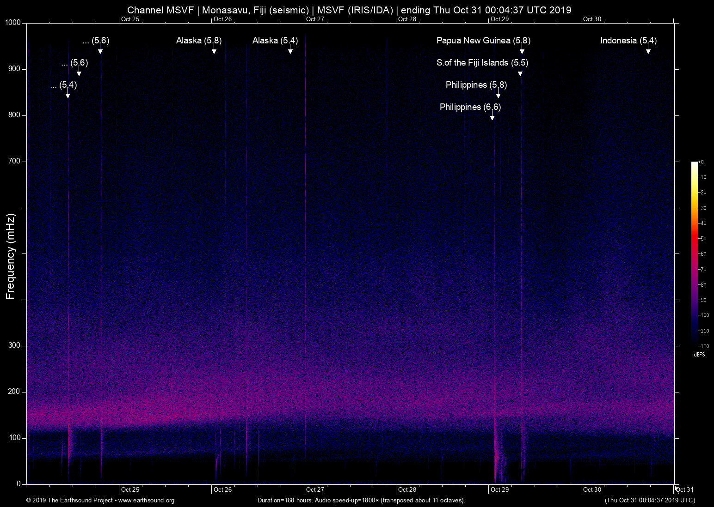Click the 'Oct 28' label on the top axis
The width and height of the screenshot is (714, 507).
coord(407,19)
